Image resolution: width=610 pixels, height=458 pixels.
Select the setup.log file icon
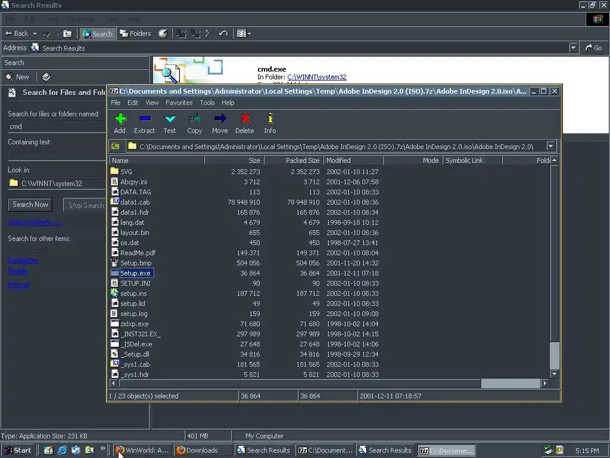pos(114,313)
